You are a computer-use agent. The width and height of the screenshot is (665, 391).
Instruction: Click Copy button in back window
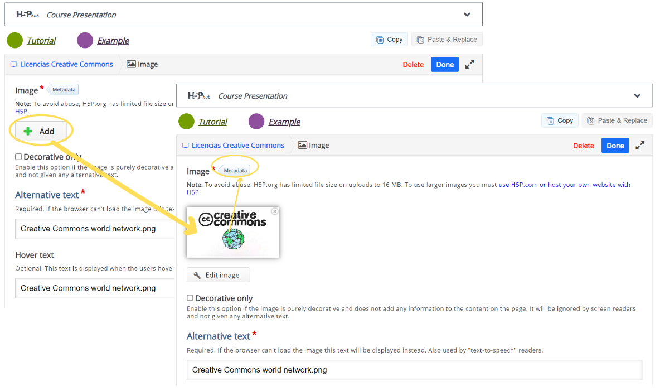click(389, 40)
